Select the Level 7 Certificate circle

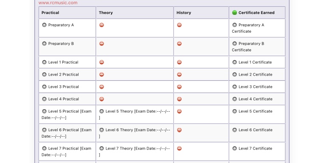pyautogui.click(x=234, y=149)
